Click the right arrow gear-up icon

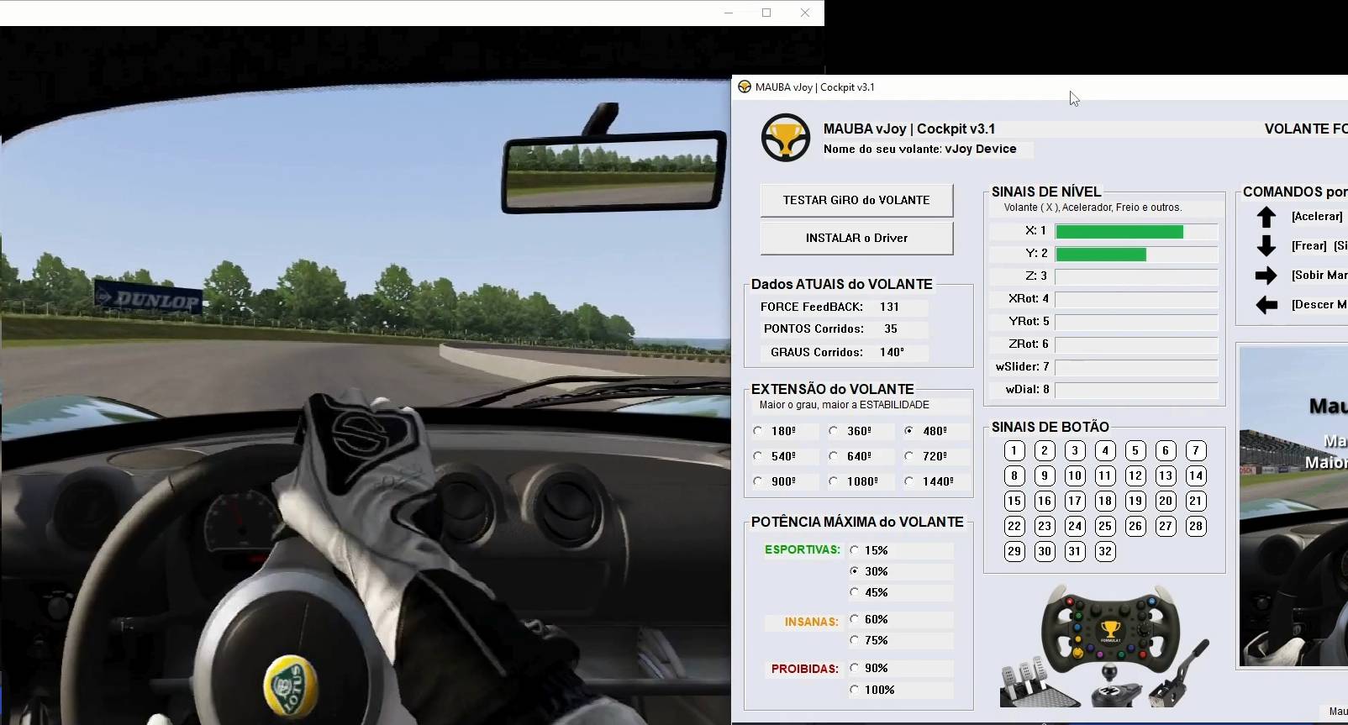click(x=1266, y=276)
